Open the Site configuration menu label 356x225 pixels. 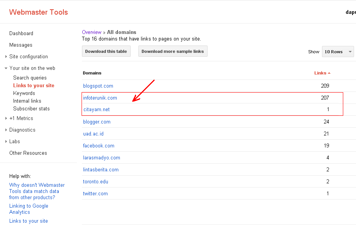(x=29, y=56)
